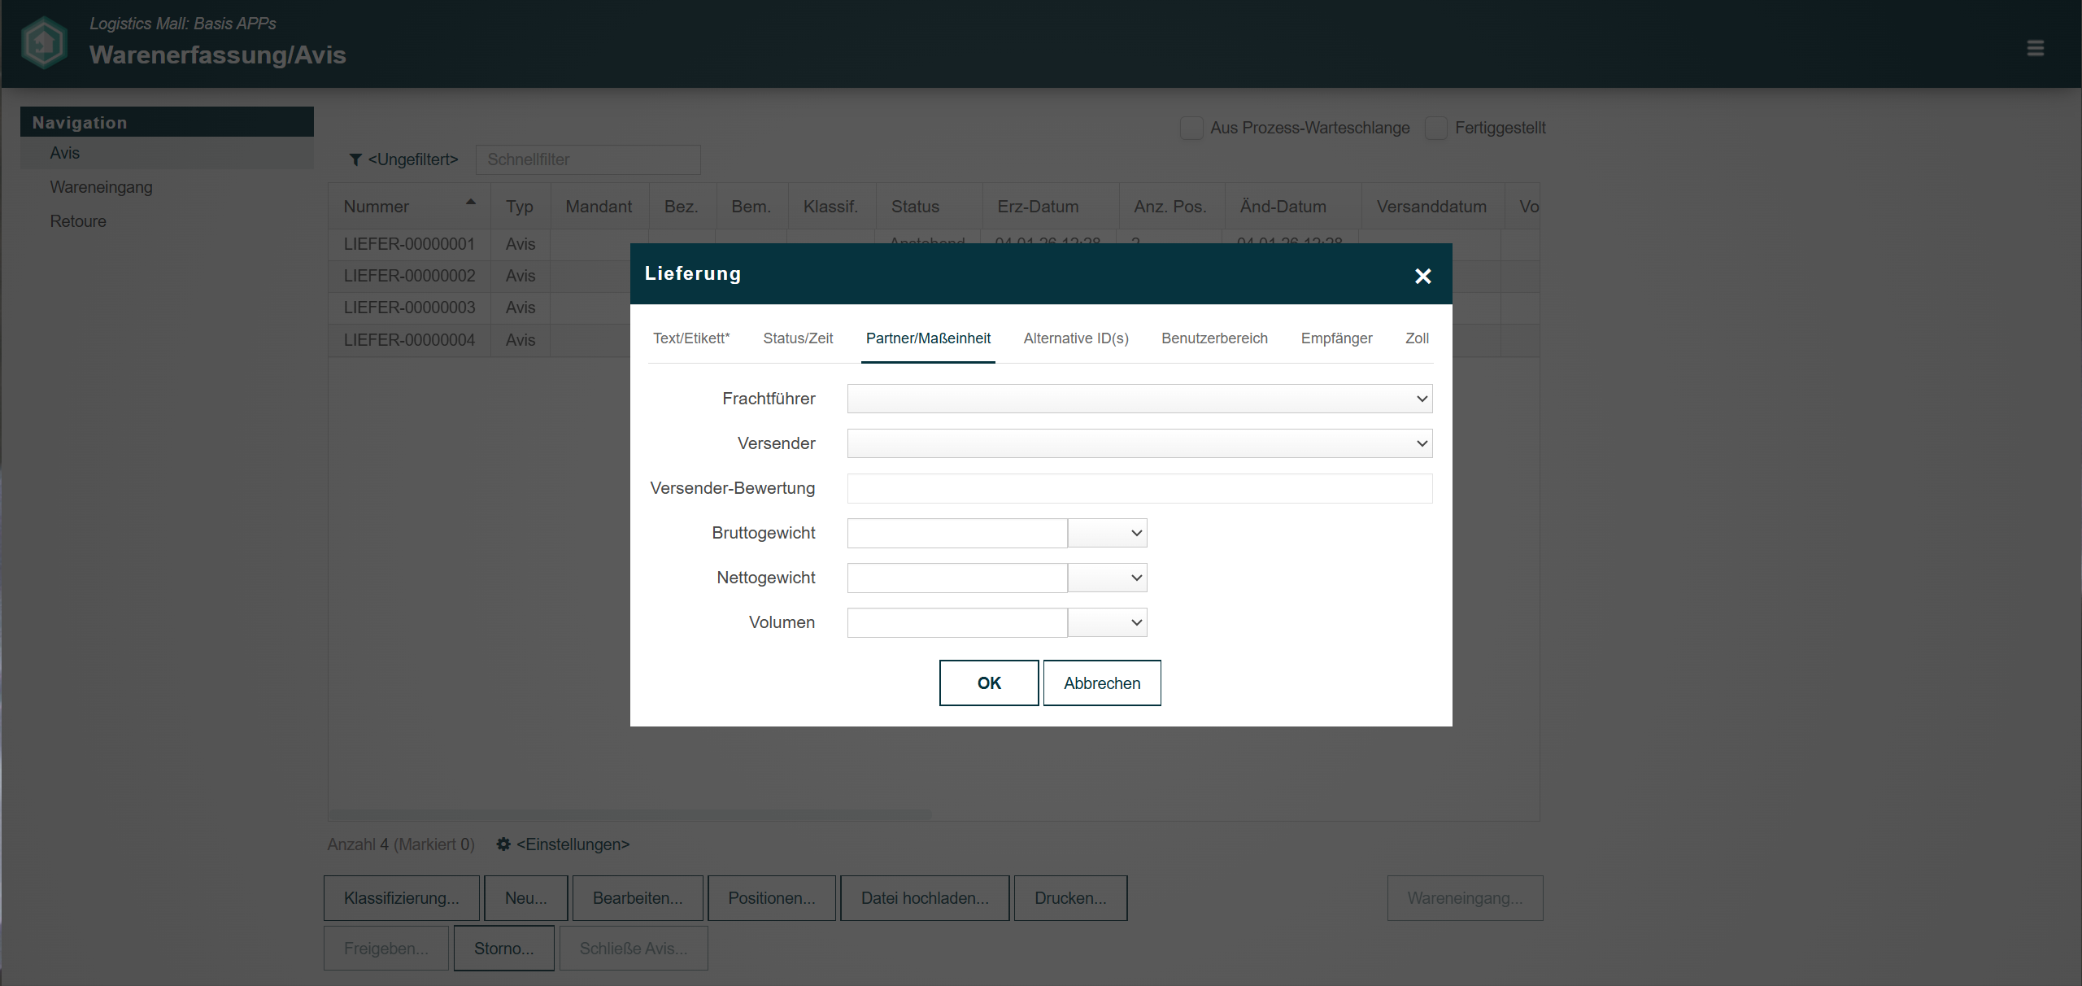
Task: Switch to the Zoll tab
Action: 1417,338
